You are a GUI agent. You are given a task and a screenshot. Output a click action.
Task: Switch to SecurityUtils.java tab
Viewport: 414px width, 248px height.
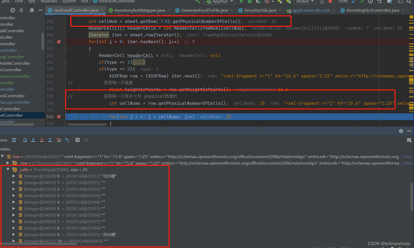(260, 10)
